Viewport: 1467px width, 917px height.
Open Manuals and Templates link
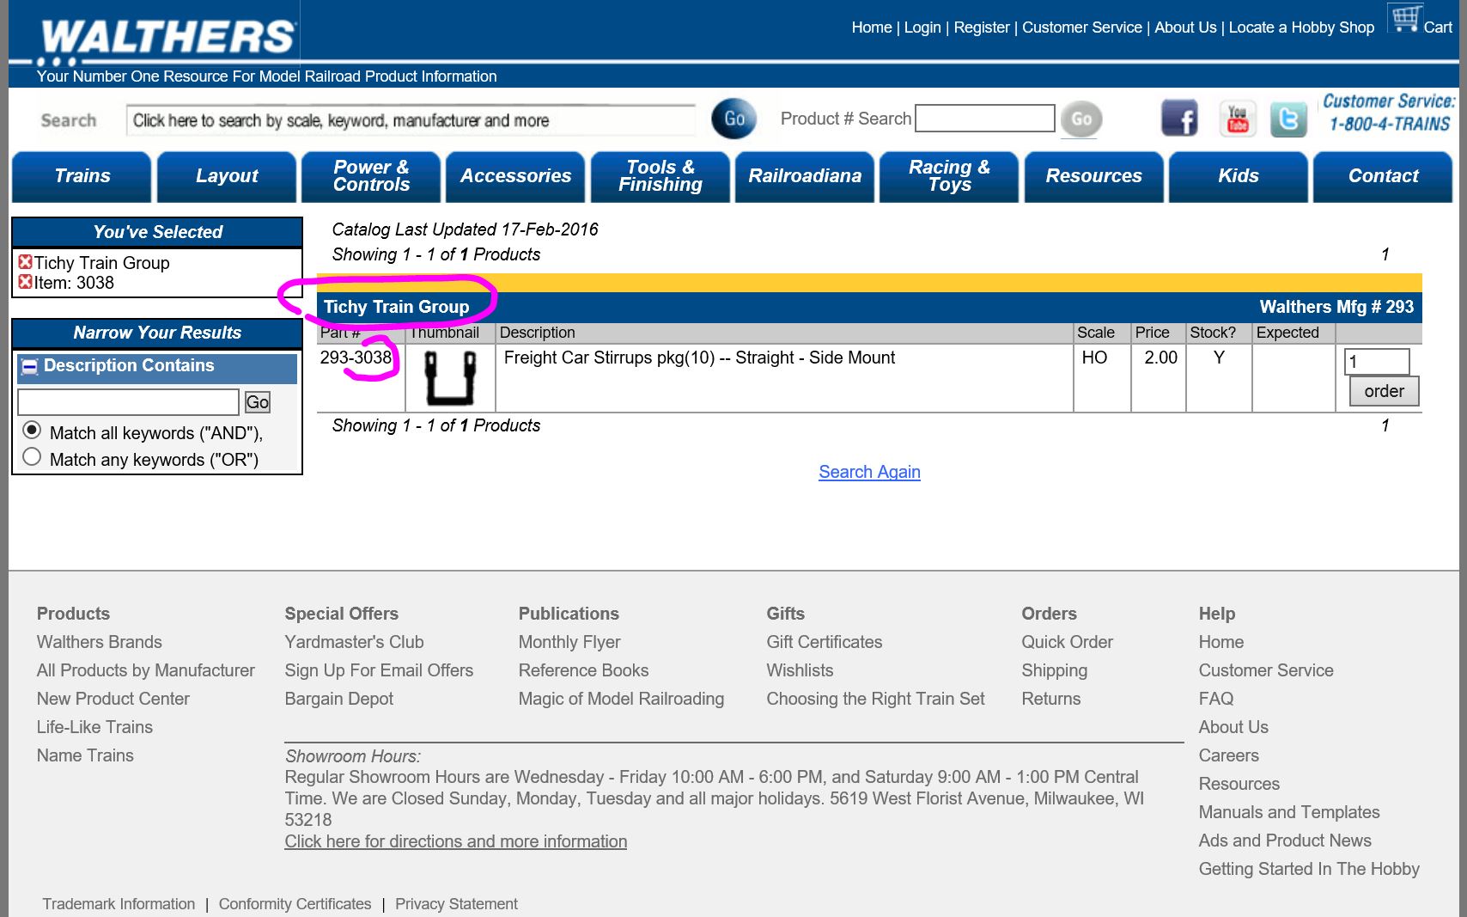click(x=1288, y=812)
